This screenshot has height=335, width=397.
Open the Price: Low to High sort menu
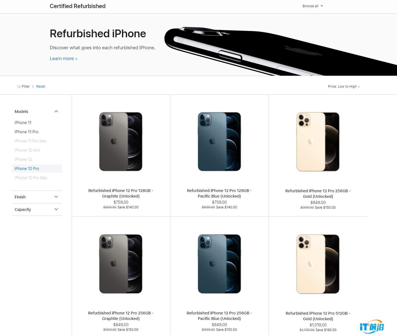point(344,87)
